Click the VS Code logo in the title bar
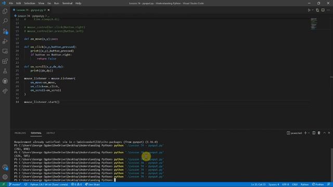This screenshot has height=187, width=333. click(x=4, y=3)
